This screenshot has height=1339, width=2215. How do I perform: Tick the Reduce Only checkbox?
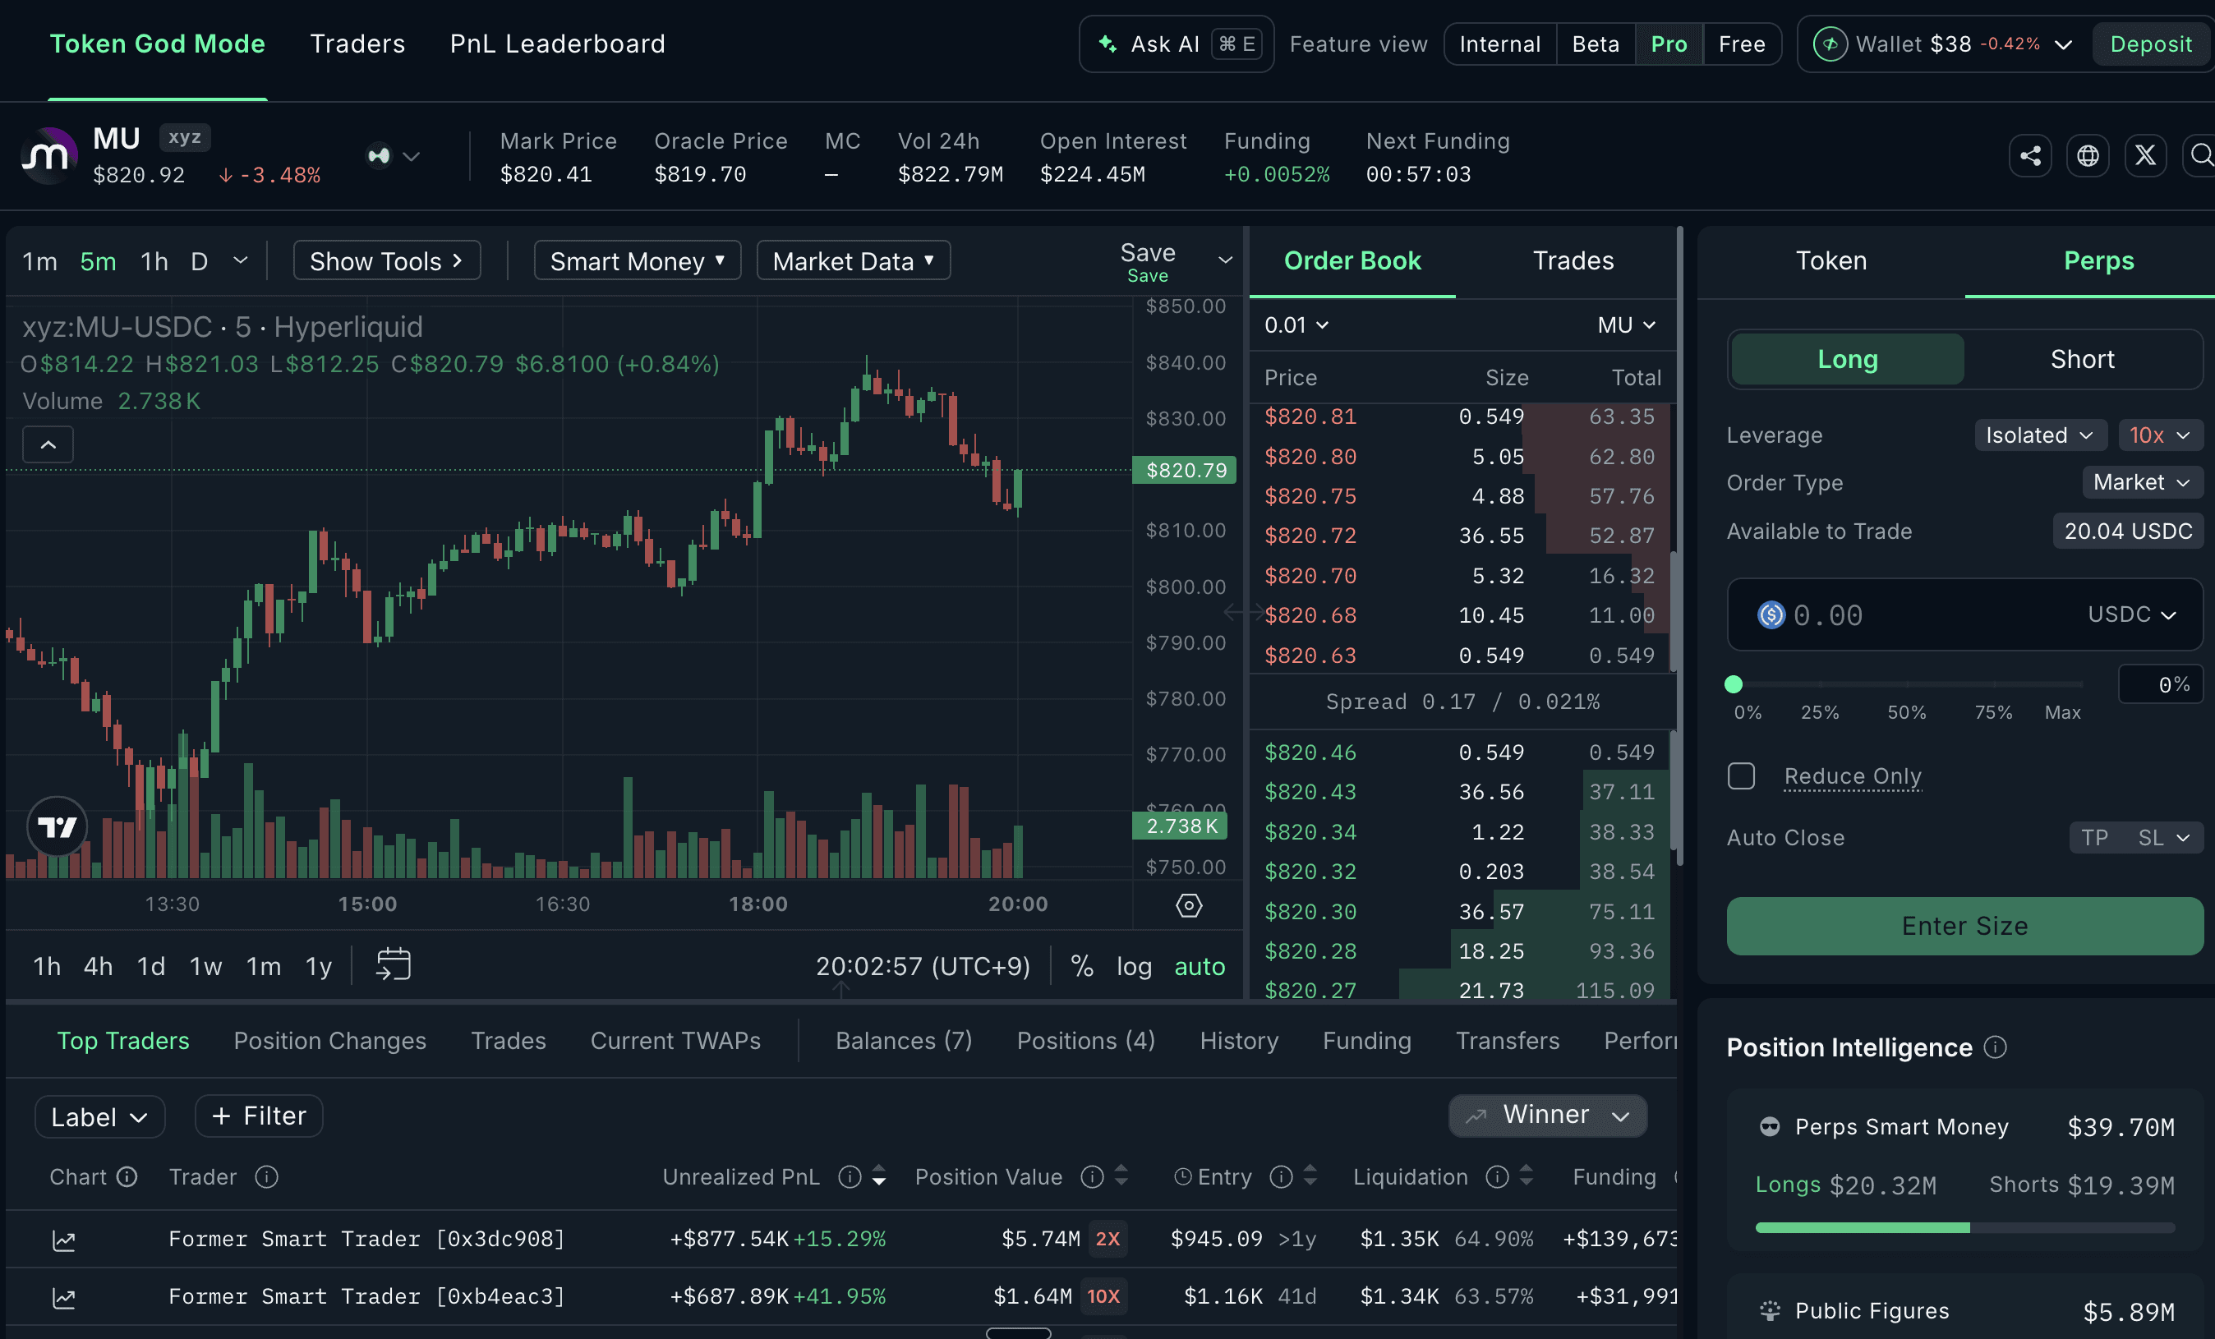(x=1741, y=775)
